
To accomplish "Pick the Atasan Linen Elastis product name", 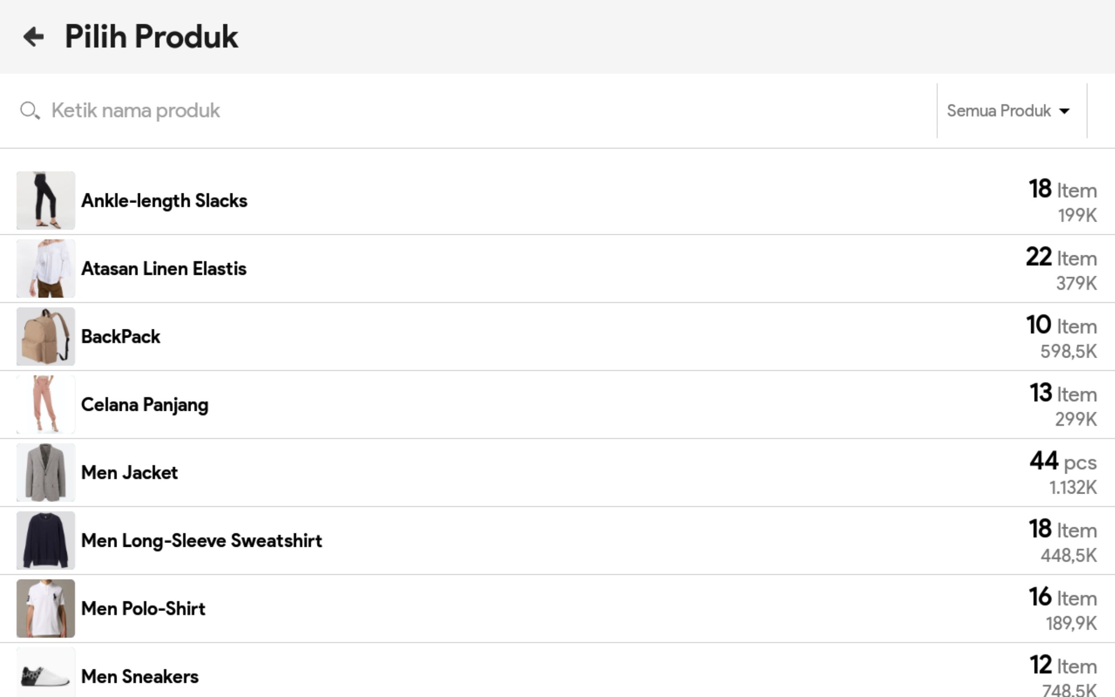I will (x=164, y=269).
